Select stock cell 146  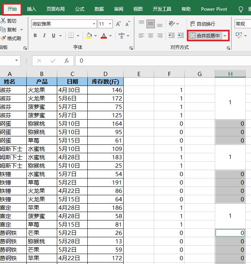click(x=105, y=90)
